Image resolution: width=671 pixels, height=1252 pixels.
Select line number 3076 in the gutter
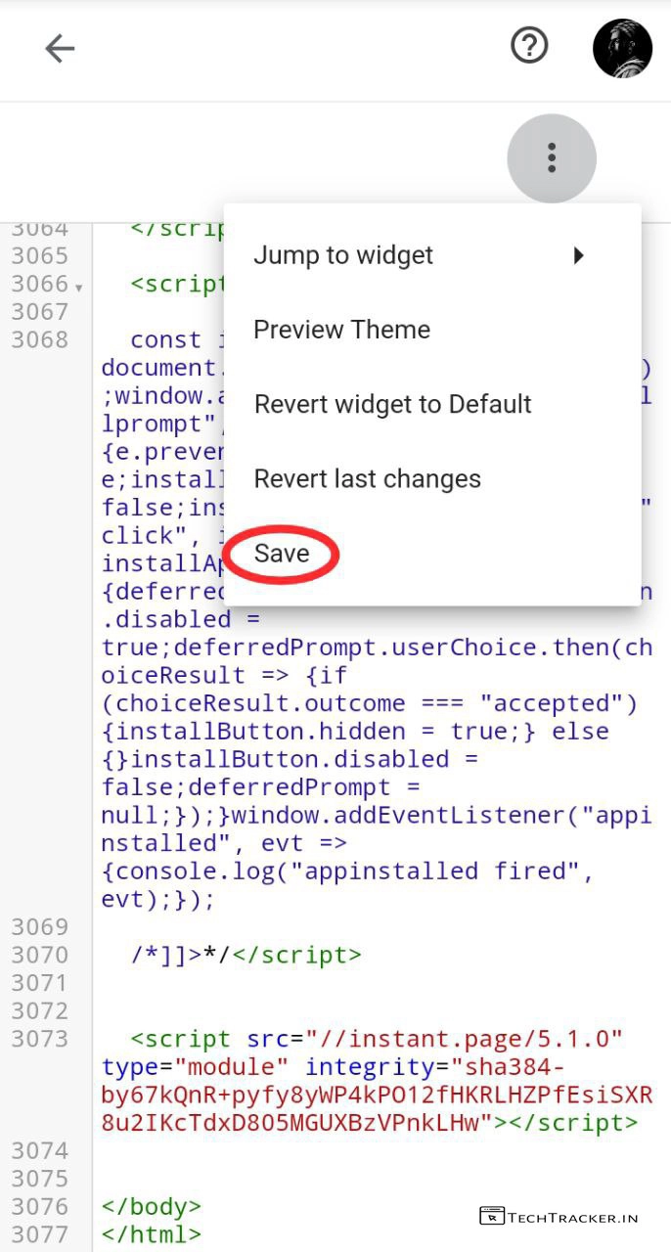pos(40,1206)
